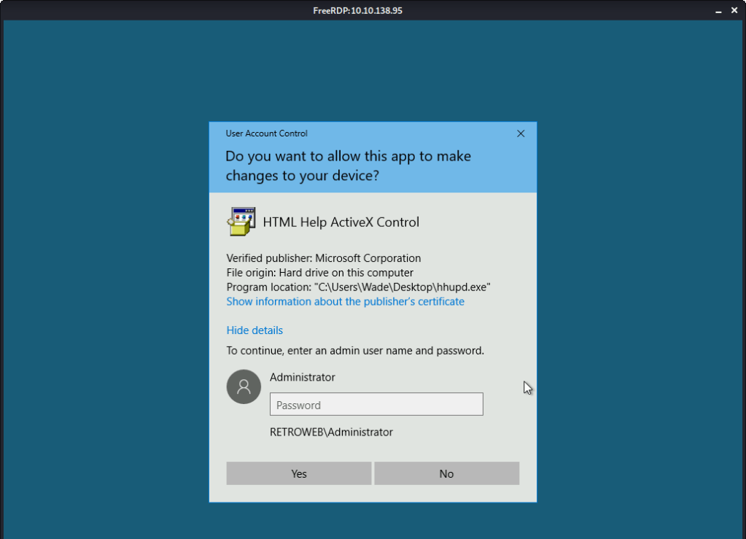Click the 'To continue, enter an admin' instruction

[x=354, y=351]
